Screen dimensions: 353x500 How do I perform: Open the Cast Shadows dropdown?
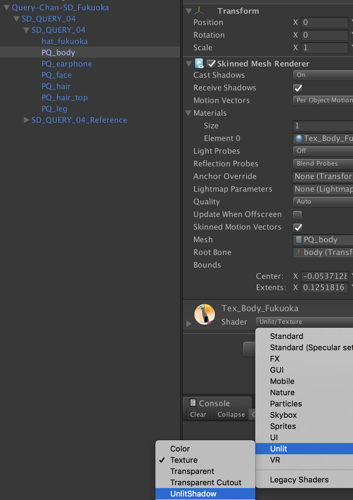click(x=322, y=75)
